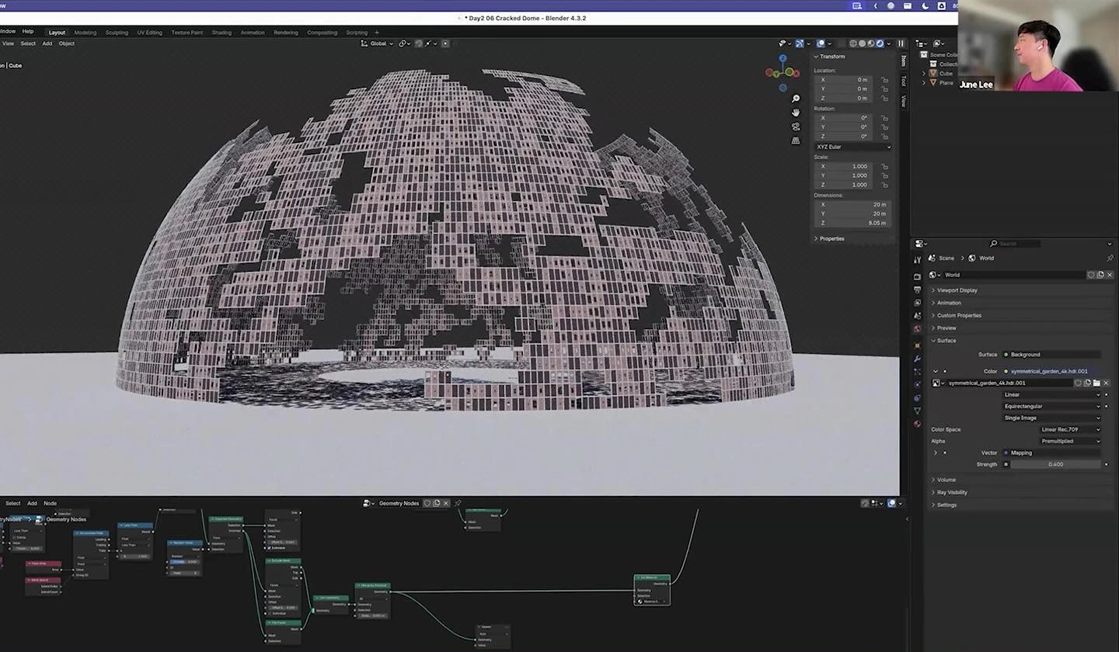The image size is (1119, 652).
Task: Enable Rendered viewport shading mode
Action: 880,43
